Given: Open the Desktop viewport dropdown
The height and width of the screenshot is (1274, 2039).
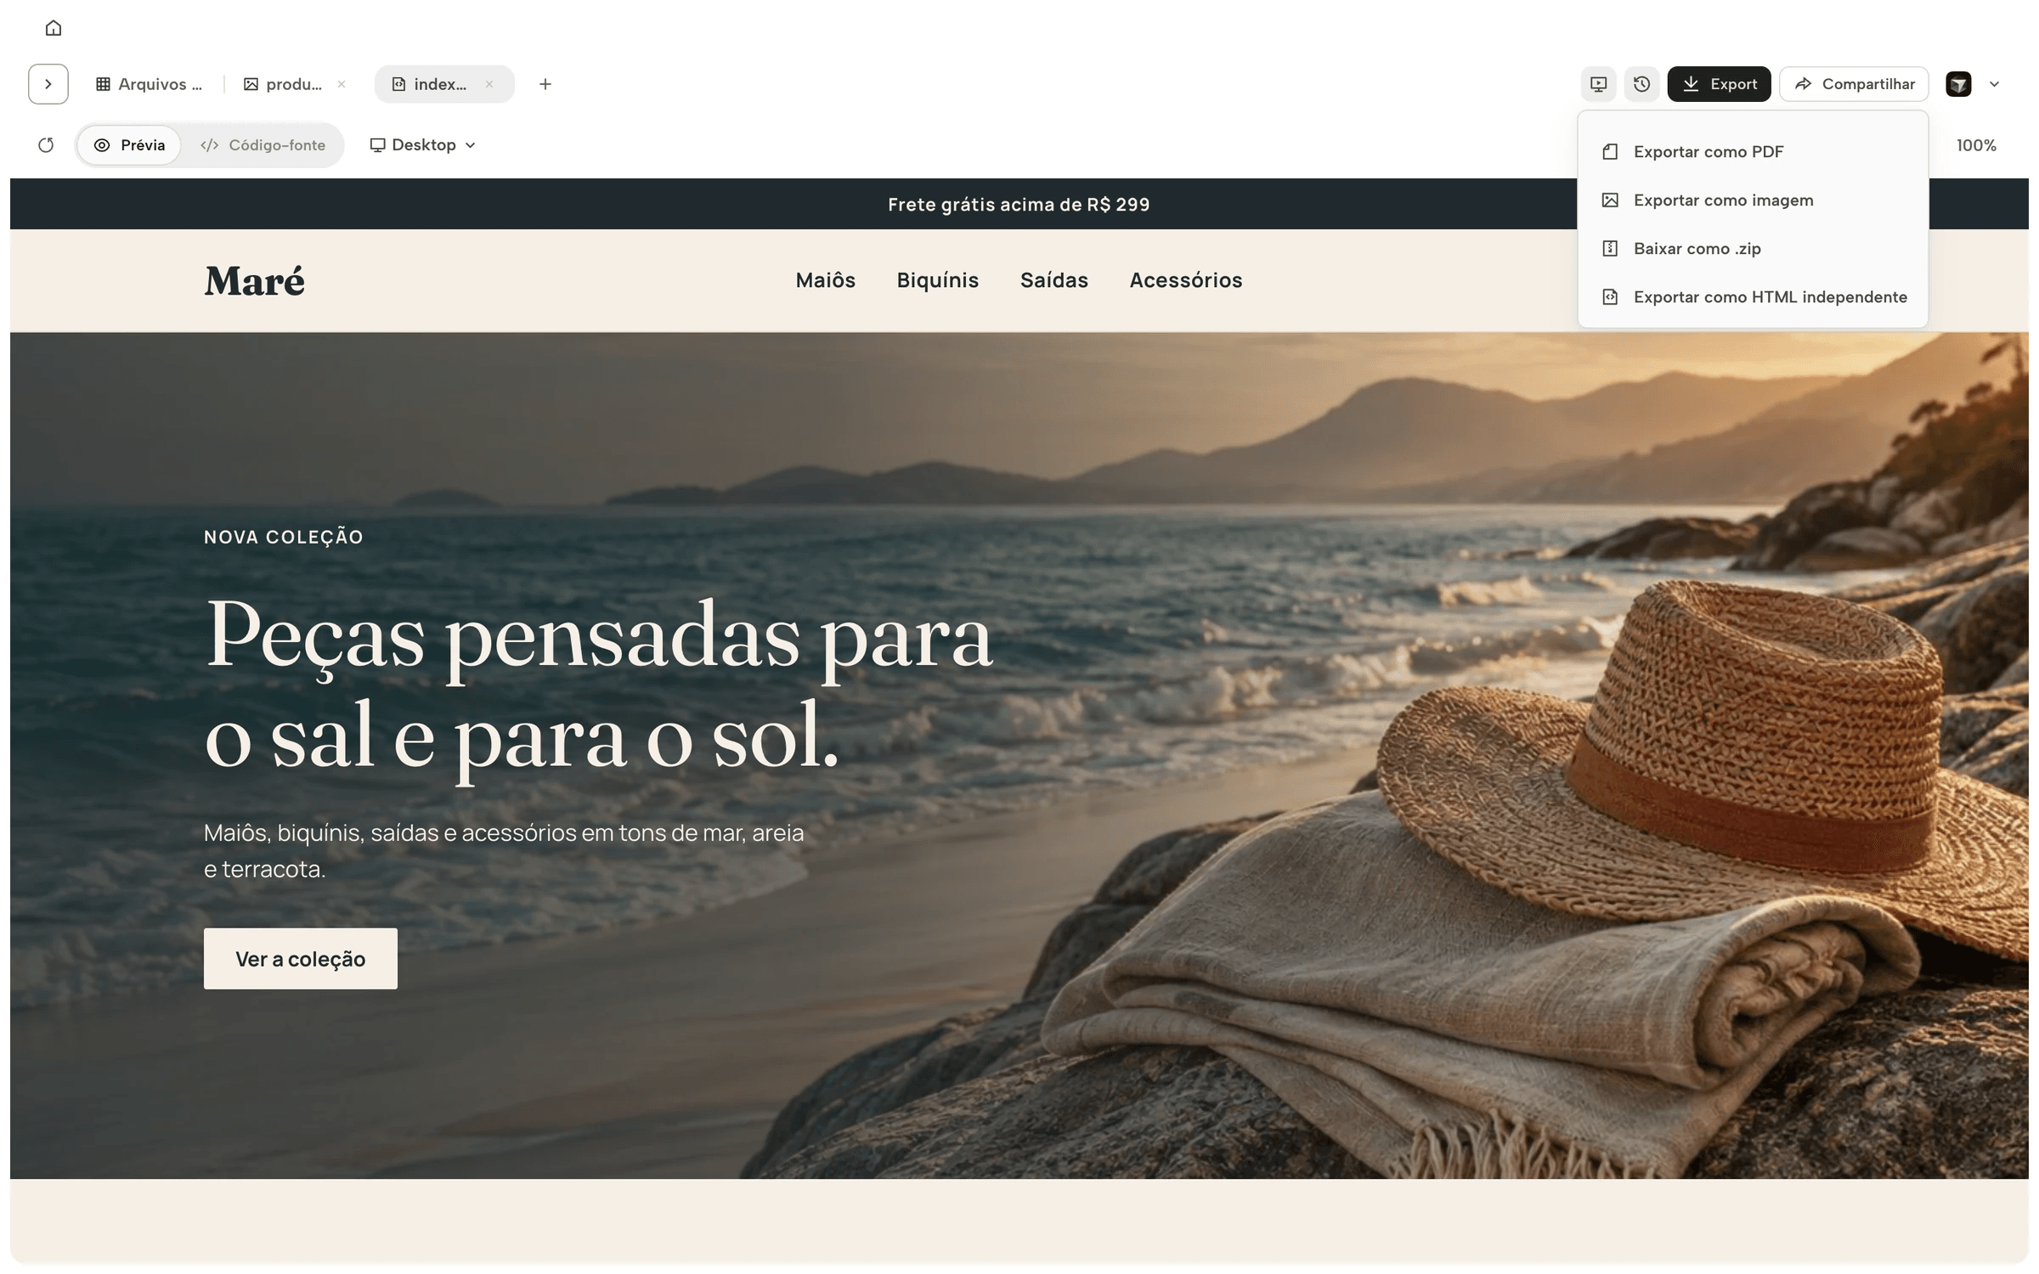Looking at the screenshot, I should (x=422, y=145).
